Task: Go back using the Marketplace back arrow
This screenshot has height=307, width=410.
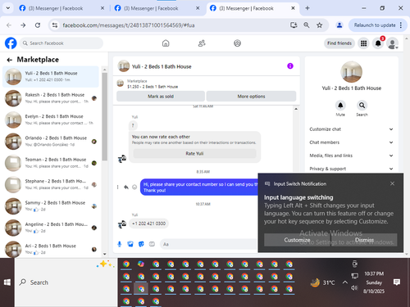Action: click(x=10, y=60)
